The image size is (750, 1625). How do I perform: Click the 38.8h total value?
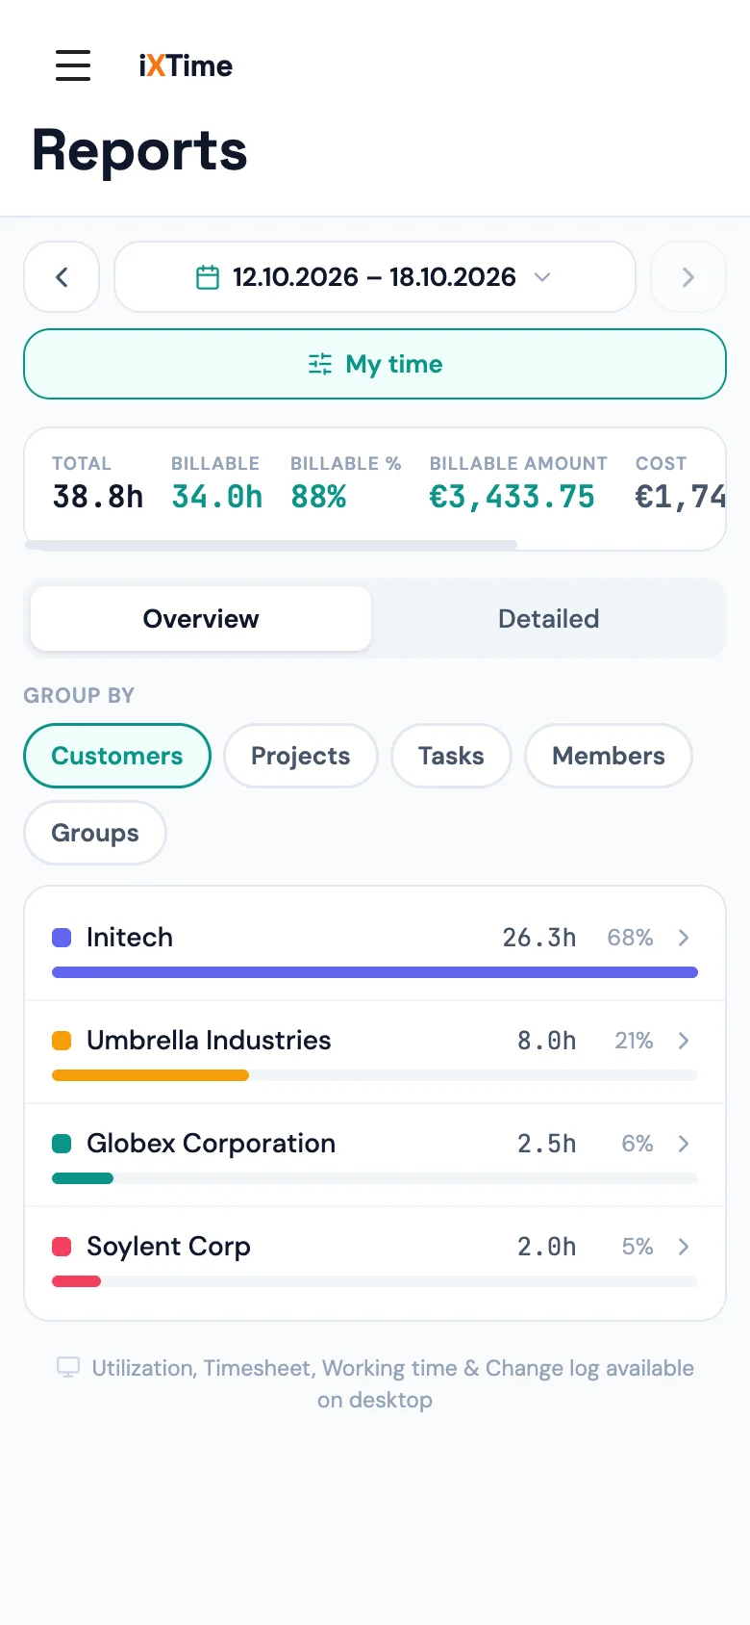[x=98, y=497]
